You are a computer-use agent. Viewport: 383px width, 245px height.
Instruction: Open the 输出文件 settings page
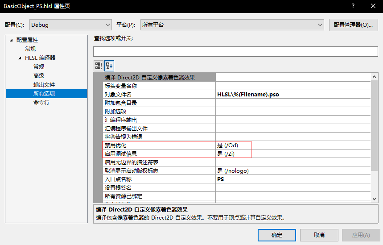click(44, 85)
